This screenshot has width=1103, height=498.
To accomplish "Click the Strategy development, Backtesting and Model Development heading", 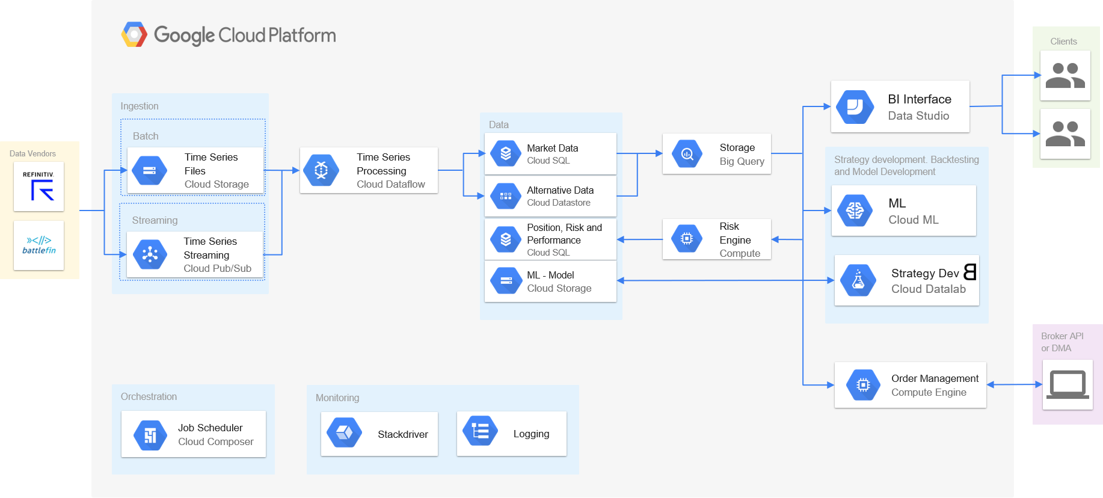I will (x=906, y=165).
